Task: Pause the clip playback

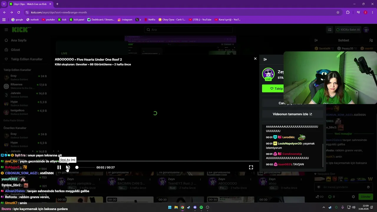Action: tap(59, 167)
